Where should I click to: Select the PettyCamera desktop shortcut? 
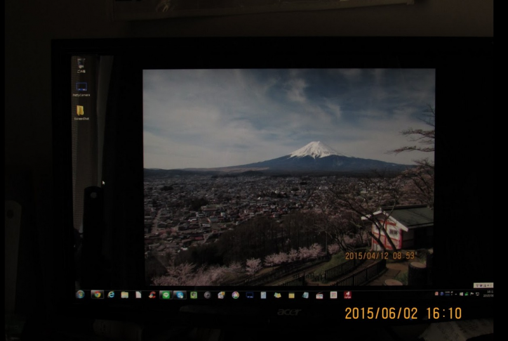coord(81,89)
